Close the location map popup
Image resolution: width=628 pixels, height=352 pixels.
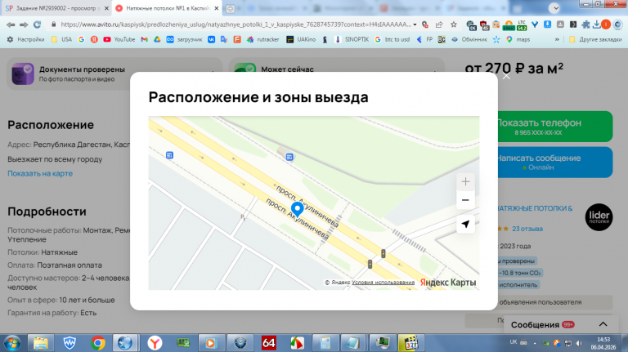[x=506, y=76]
